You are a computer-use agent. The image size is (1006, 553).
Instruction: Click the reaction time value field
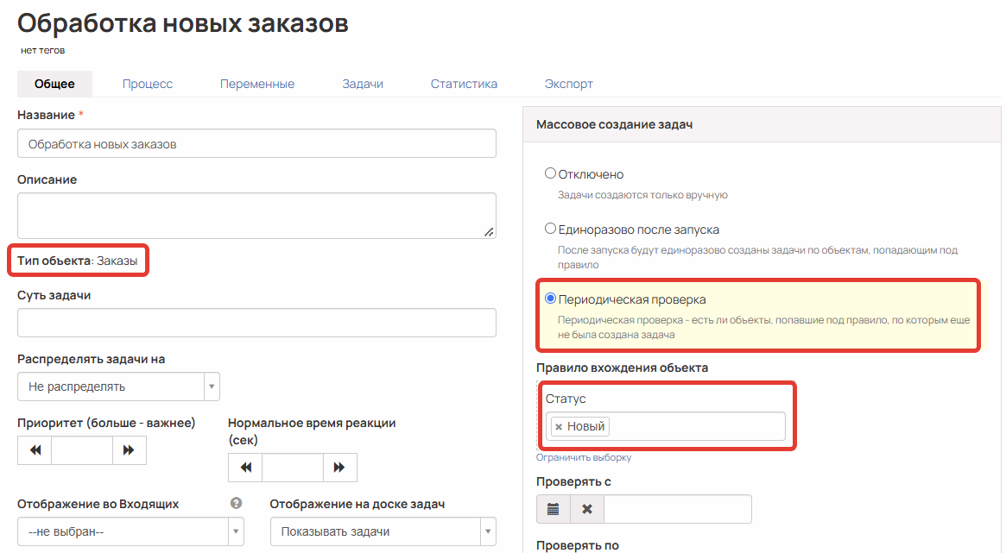click(x=293, y=468)
